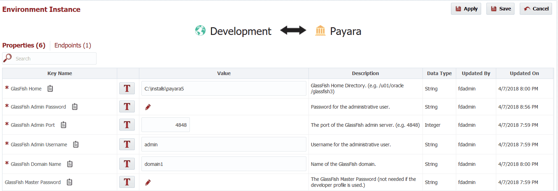Click the Data Type column header
The image size is (558, 191).
pos(439,73)
